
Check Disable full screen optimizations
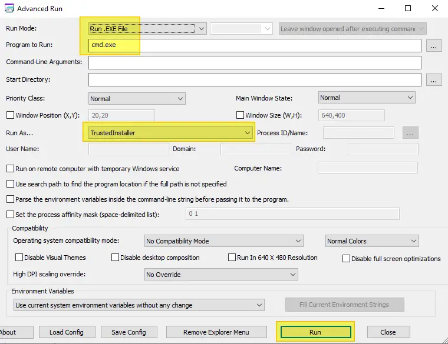346,259
